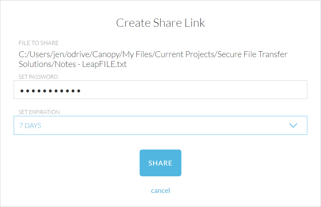Click the SHARE button
Screen dimensions: 321x207
pos(160,163)
